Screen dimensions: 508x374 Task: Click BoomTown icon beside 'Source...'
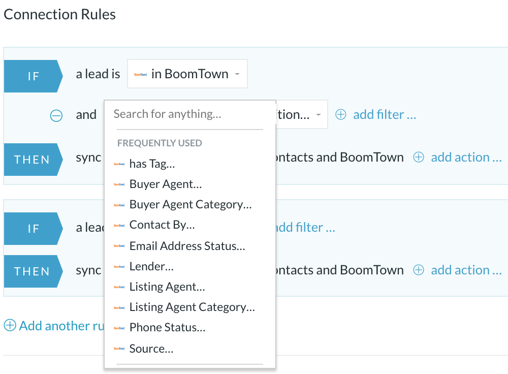(x=119, y=349)
